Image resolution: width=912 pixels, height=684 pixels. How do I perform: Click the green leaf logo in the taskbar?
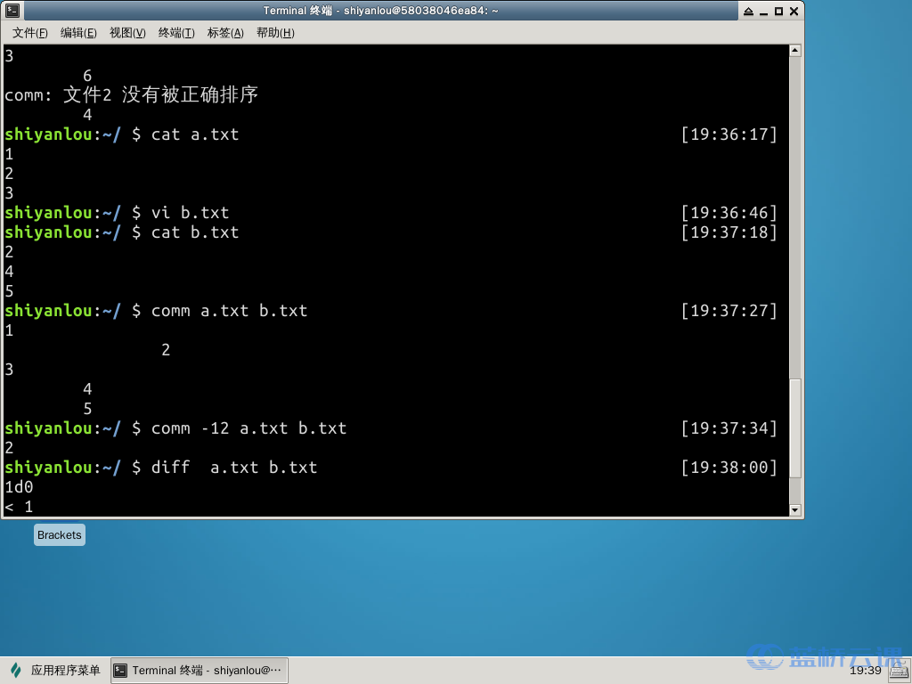(16, 671)
